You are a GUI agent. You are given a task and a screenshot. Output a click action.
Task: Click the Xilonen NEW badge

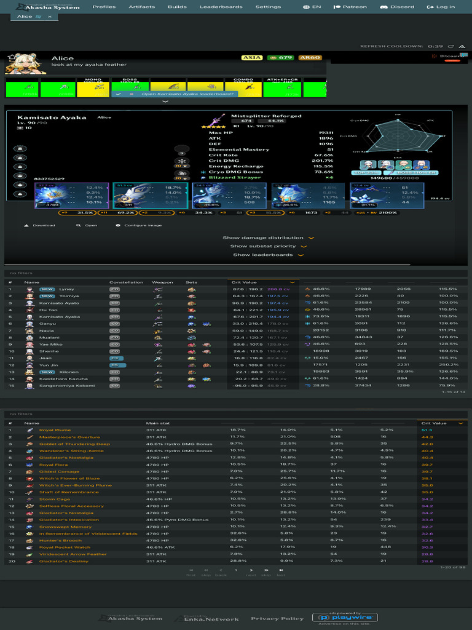[x=47, y=372]
